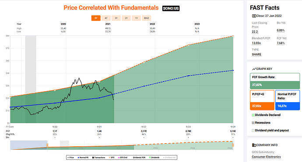This screenshot has height=162, width=302.
Task: Click the Recessions key label
Action: pyautogui.click(x=263, y=123)
